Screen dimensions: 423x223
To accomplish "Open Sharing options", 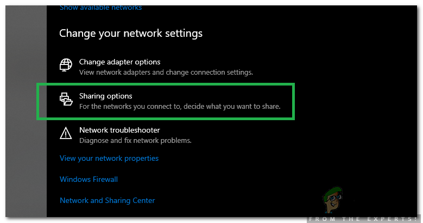I will [106, 96].
